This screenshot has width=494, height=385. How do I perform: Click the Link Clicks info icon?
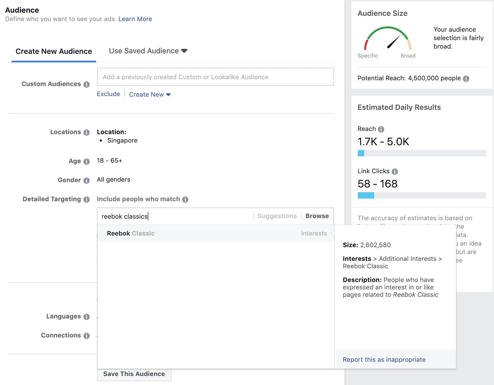click(395, 171)
